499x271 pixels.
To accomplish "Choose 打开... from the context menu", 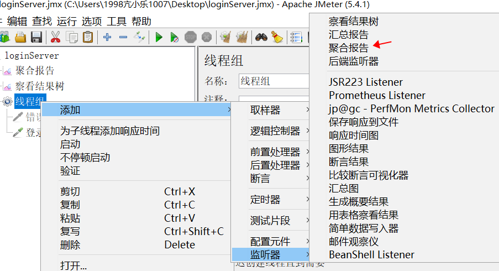I will click(x=73, y=265).
